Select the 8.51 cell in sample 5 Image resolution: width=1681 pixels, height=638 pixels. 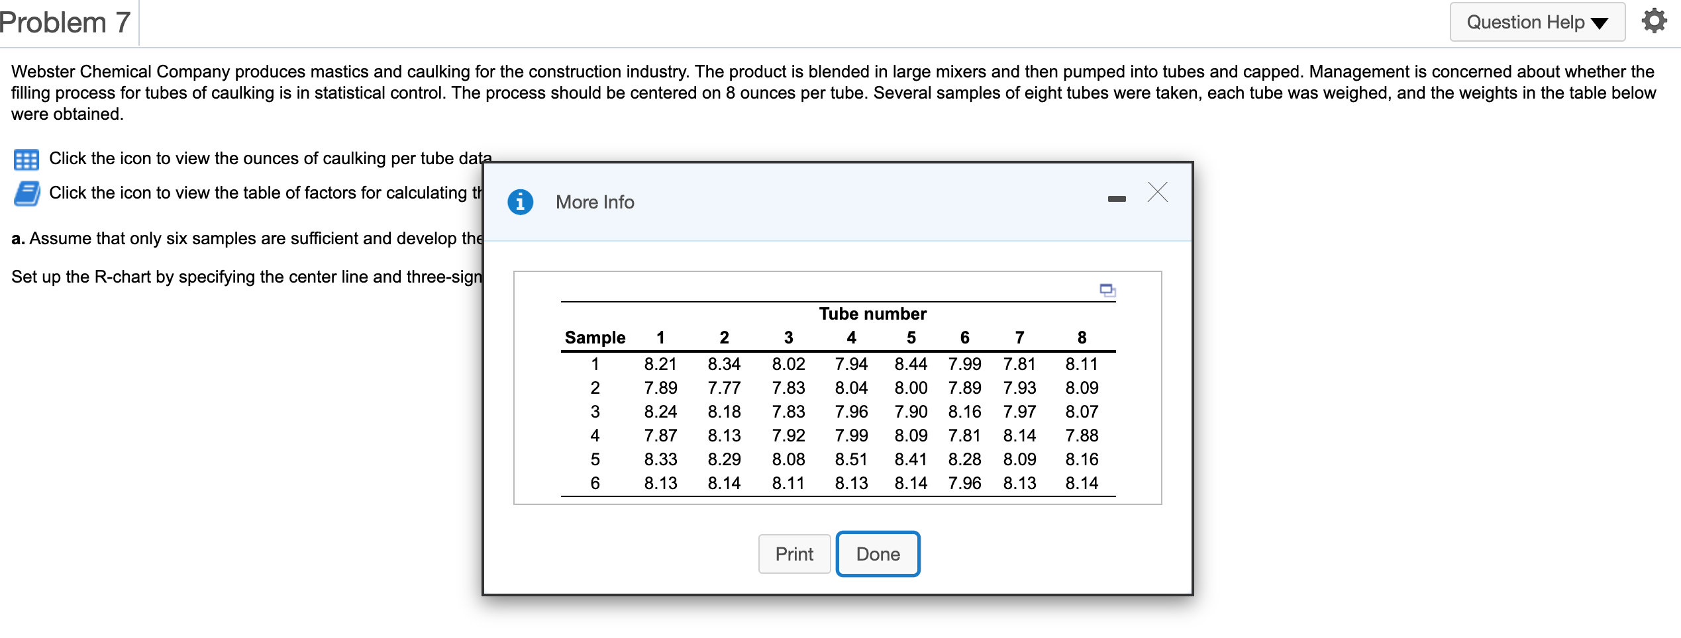pyautogui.click(x=851, y=459)
